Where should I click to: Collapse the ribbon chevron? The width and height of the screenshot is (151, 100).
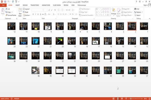[x=149, y=19]
